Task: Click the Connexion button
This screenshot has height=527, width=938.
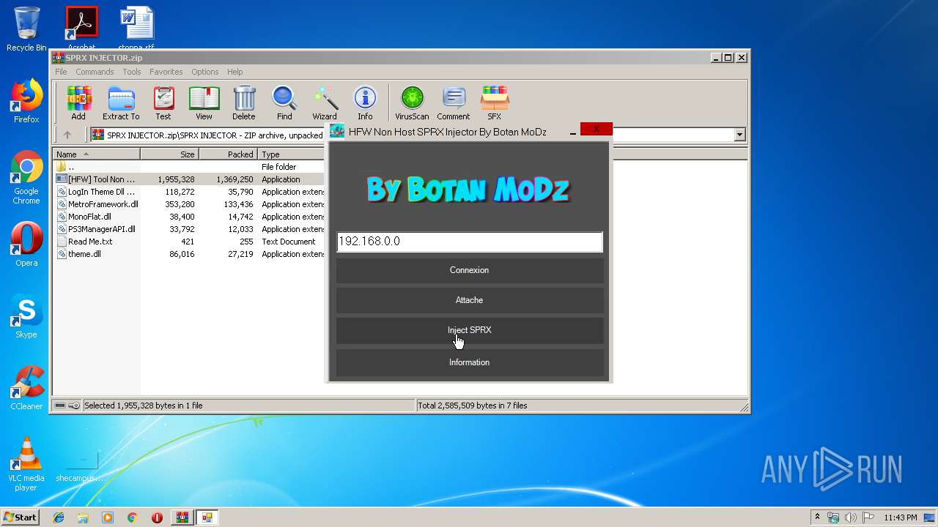Action: pyautogui.click(x=470, y=270)
